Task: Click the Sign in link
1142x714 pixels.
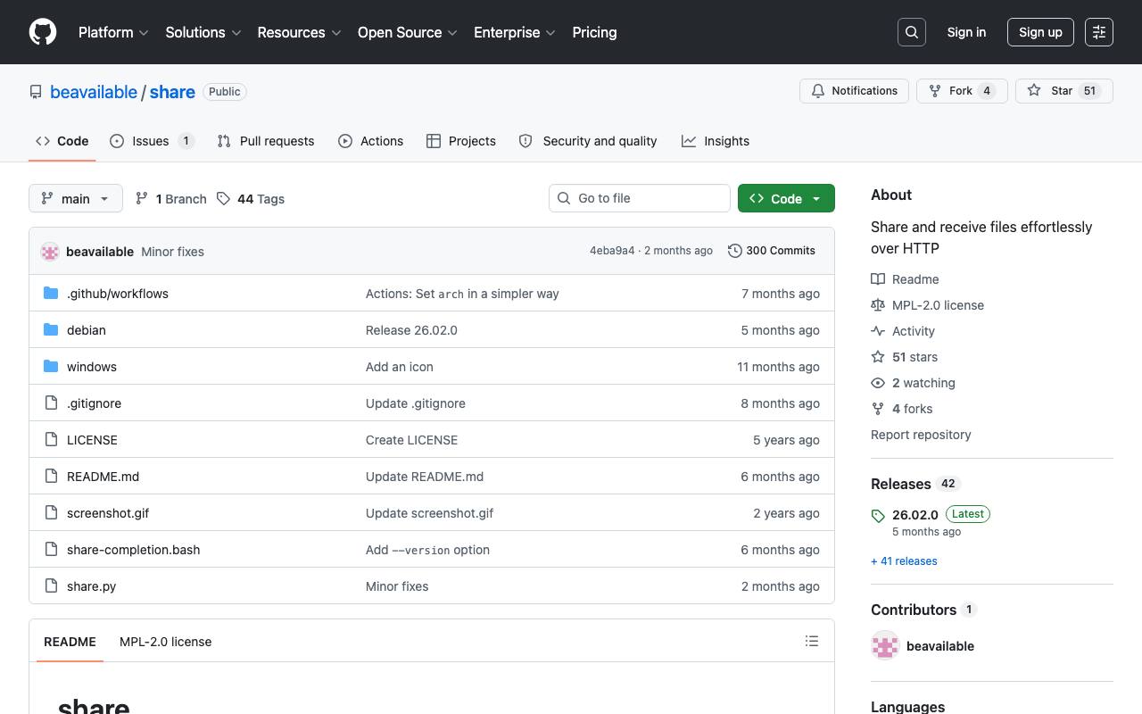Action: 966,32
